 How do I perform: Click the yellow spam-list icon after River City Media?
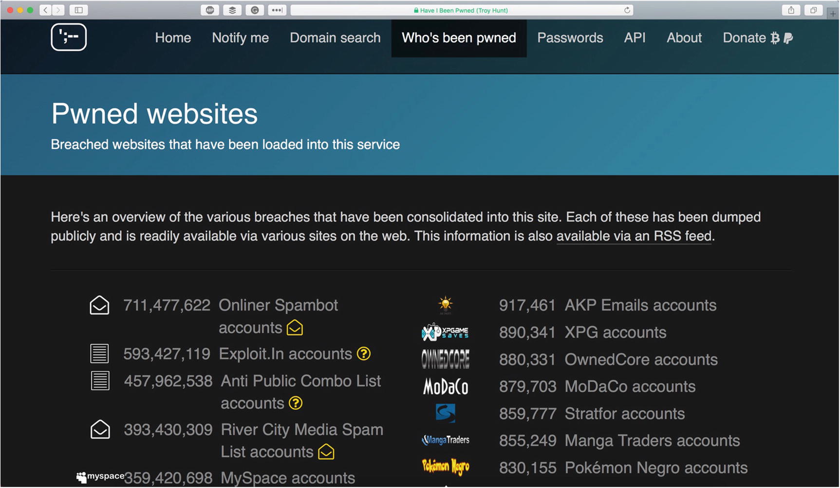tap(326, 452)
